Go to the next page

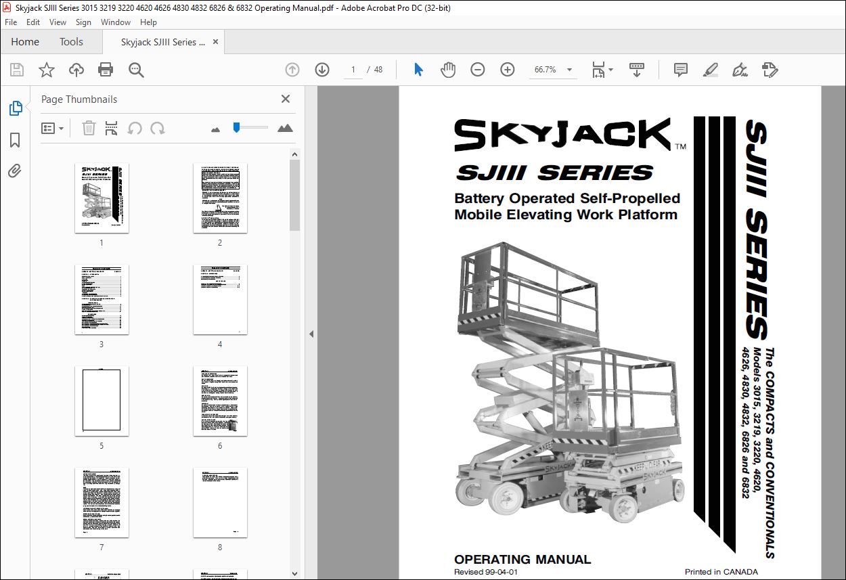pyautogui.click(x=322, y=69)
